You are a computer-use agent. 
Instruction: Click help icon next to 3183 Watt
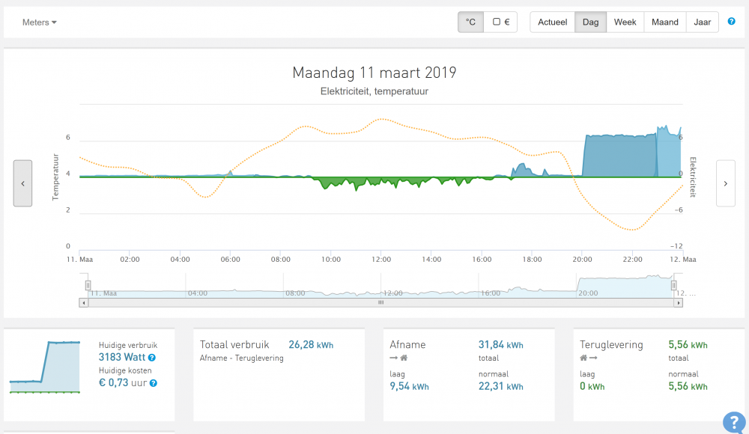[152, 358]
